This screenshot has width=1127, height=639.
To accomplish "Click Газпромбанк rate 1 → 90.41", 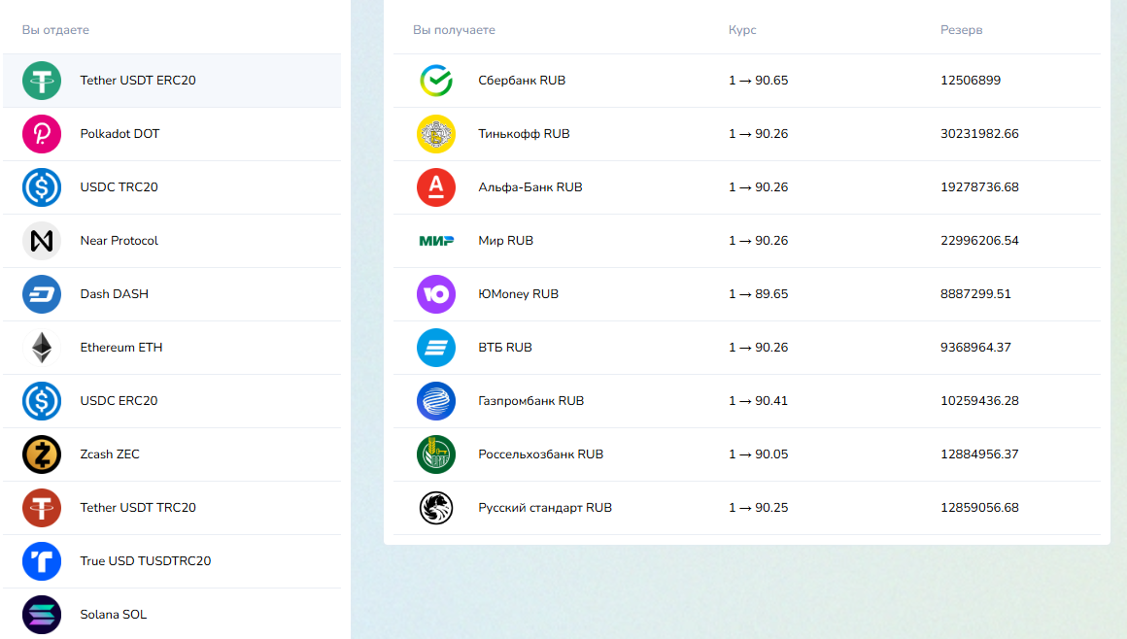I will tap(758, 401).
